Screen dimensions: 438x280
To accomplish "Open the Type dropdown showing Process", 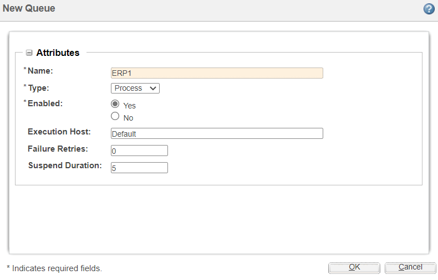I will [x=135, y=88].
